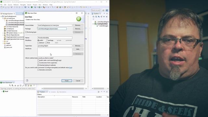Collapse the JavaCodingLessons project node
This screenshot has width=208, height=117.
[x=1, y=16]
